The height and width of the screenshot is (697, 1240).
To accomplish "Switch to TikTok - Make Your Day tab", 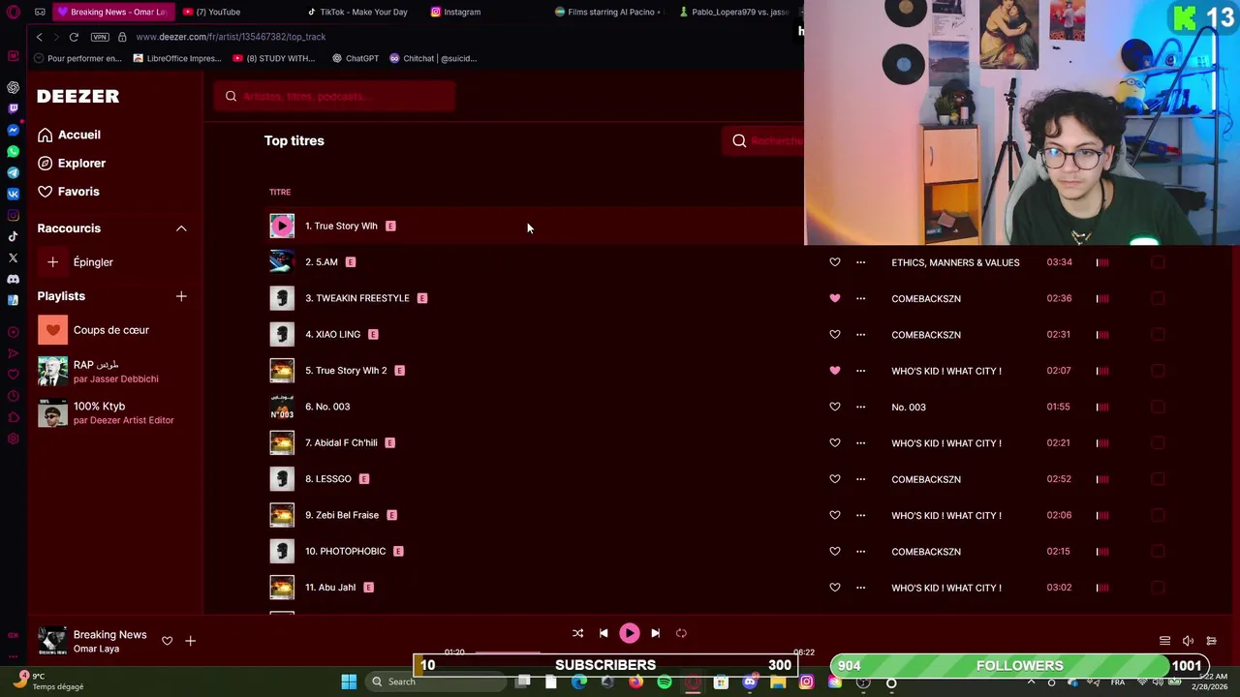I will point(358,12).
